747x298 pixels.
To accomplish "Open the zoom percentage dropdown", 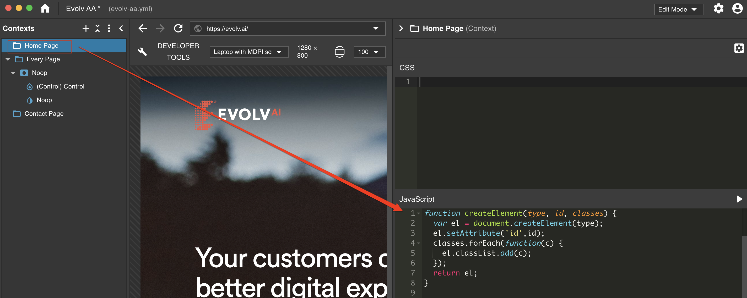I will [x=370, y=52].
